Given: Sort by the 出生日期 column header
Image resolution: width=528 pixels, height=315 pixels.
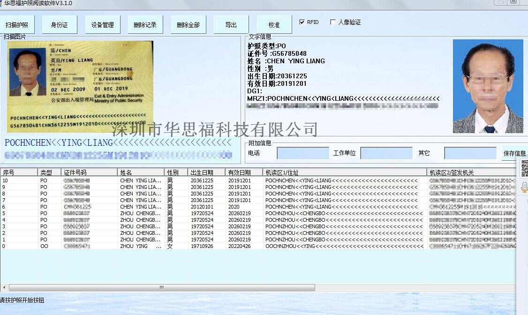Looking at the screenshot, I should [x=206, y=172].
